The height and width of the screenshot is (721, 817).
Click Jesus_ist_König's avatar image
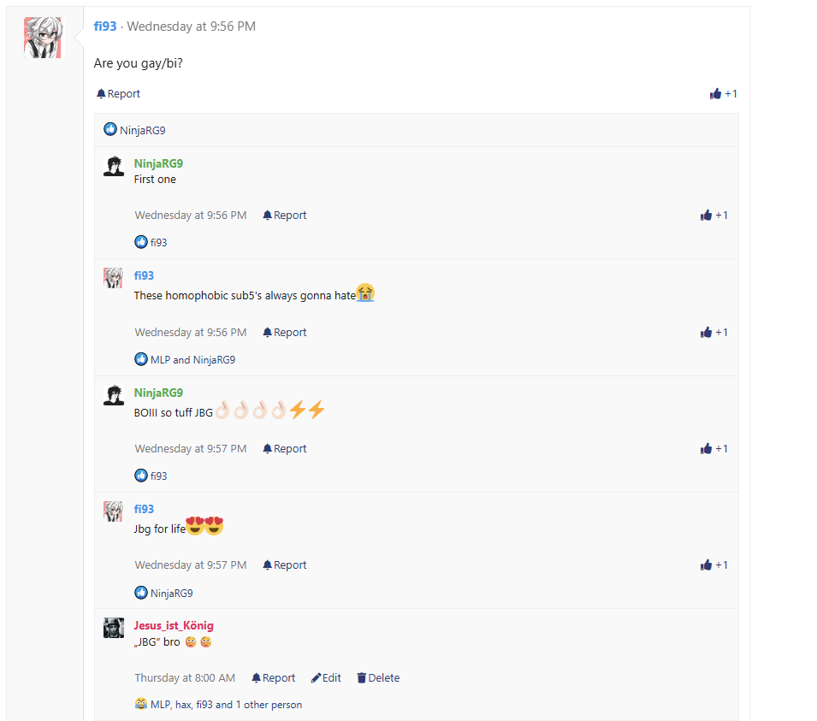click(114, 628)
